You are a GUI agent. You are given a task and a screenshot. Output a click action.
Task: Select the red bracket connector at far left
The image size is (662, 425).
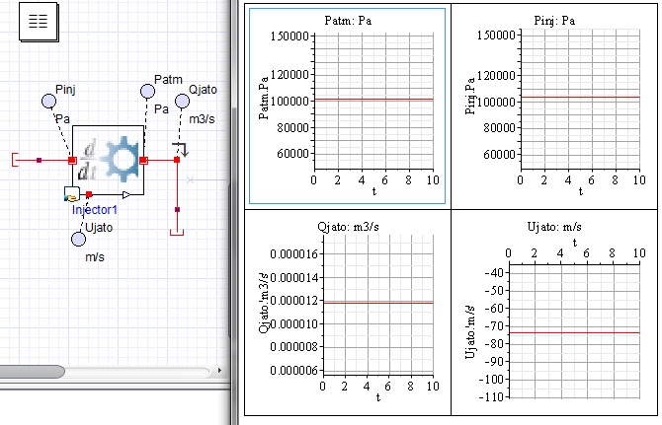17,159
